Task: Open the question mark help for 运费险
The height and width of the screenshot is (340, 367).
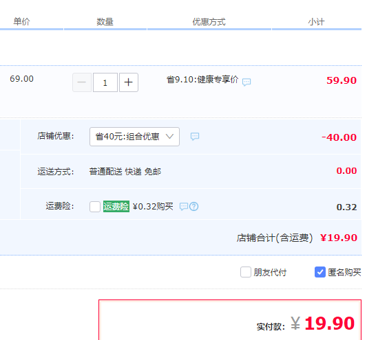Action: tap(193, 207)
